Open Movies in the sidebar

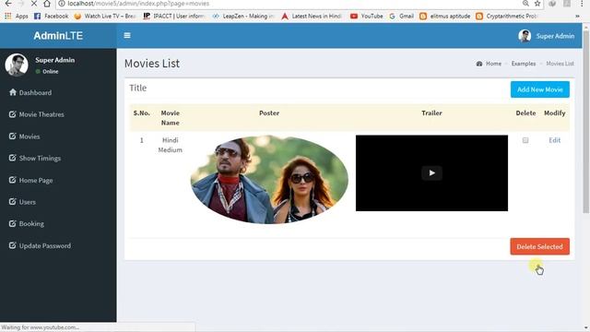click(29, 136)
